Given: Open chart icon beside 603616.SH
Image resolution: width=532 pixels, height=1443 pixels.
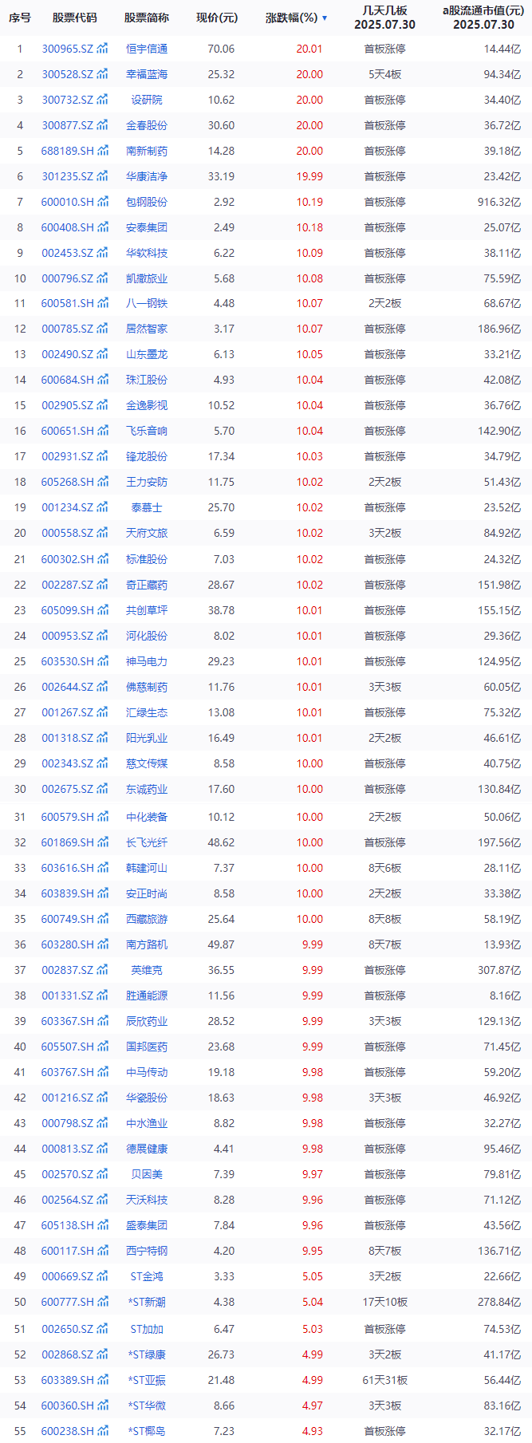Looking at the screenshot, I should click(x=102, y=868).
